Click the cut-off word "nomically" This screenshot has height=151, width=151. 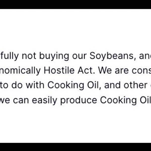point(20,71)
